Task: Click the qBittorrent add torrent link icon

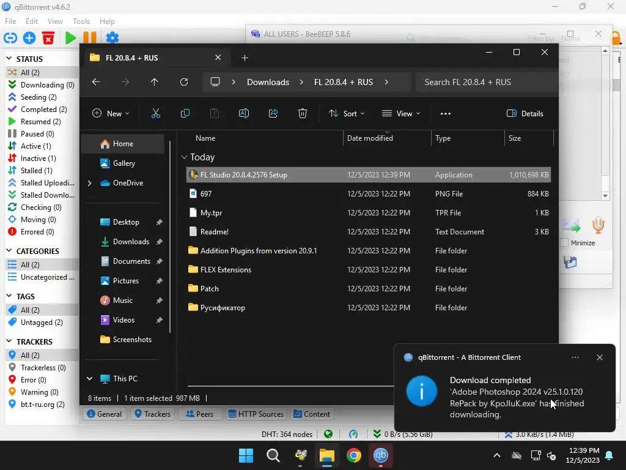Action: [10, 37]
